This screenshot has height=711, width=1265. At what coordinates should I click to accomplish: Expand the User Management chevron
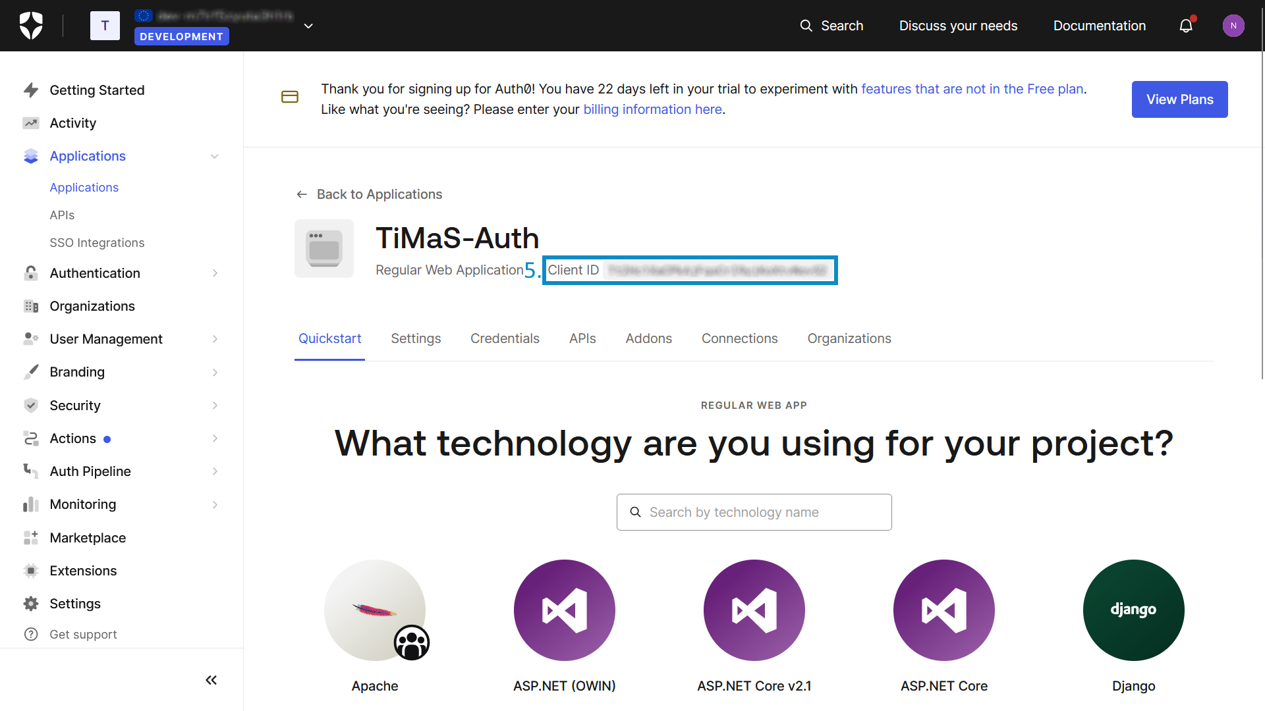point(215,339)
